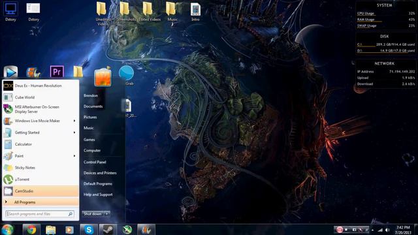Screen dimensions: 418x235
Task: Click the user account picture thumbnail
Action: (x=103, y=77)
